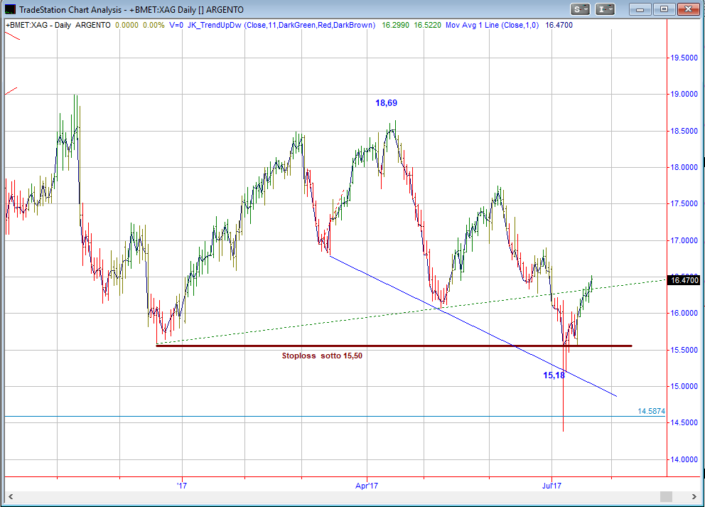Close the Chart Analysis window
The width and height of the screenshot is (705, 507).
(688, 9)
